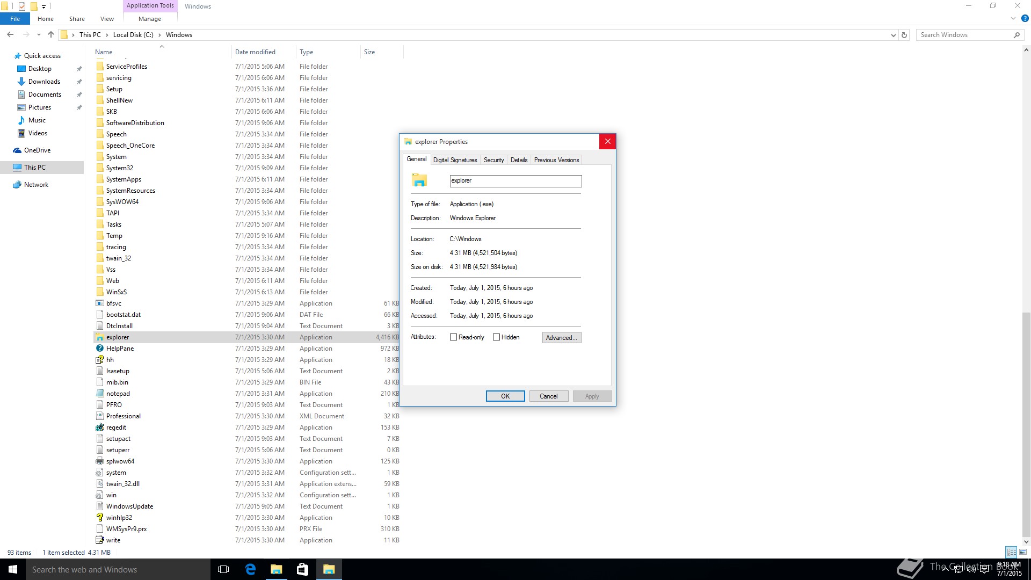Image resolution: width=1031 pixels, height=580 pixels.
Task: Switch to large icons view layout
Action: 1023,552
